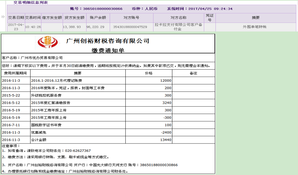Select the 备注 header in notice table
Viewport: 298px width, 175px height.
click(x=193, y=73)
